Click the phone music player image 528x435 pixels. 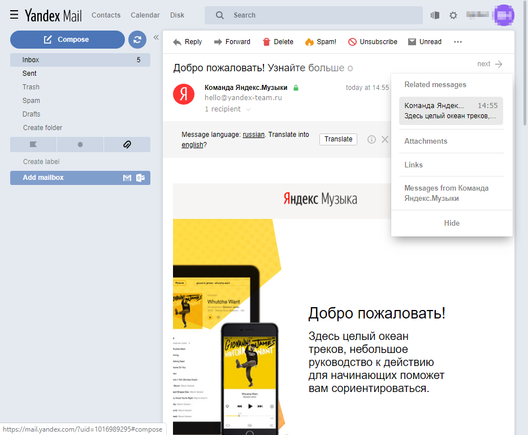[249, 378]
